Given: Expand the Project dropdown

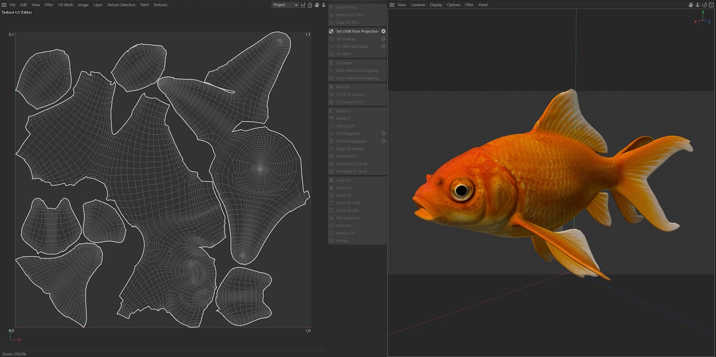Looking at the screenshot, I should (x=285, y=5).
